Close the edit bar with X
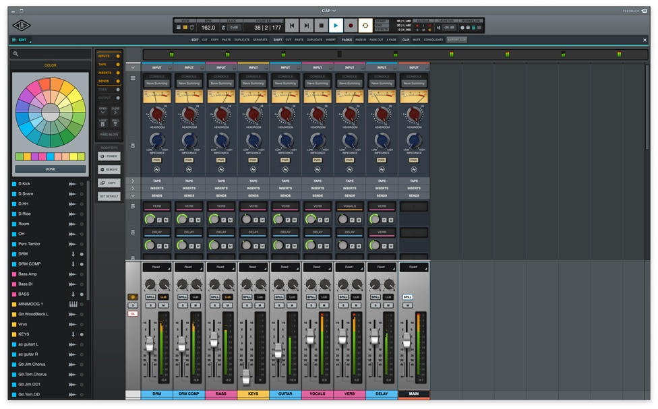This screenshot has width=658, height=409. pos(645,40)
